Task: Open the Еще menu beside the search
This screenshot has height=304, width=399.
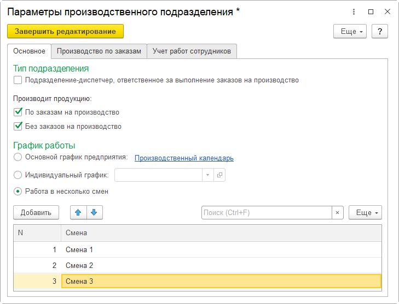Action: [365, 213]
